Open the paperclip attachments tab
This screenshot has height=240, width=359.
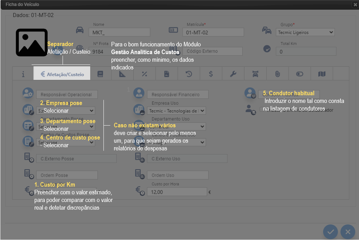(278, 74)
